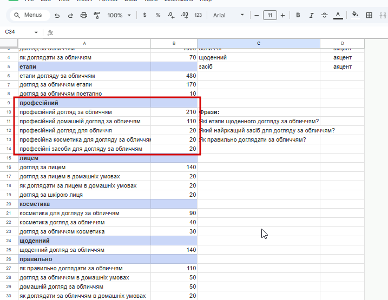Toggle italic formatting
Viewport: 388px width, 300px height.
pos(311,15)
